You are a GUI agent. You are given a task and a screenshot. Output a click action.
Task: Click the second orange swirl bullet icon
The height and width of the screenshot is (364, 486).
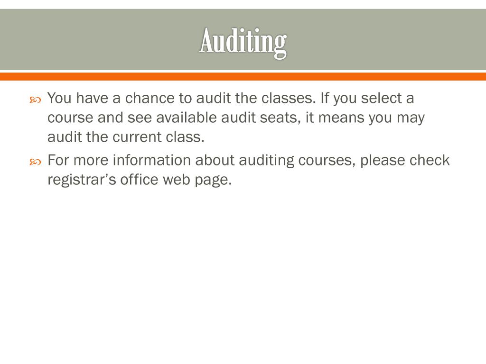[x=35, y=162]
